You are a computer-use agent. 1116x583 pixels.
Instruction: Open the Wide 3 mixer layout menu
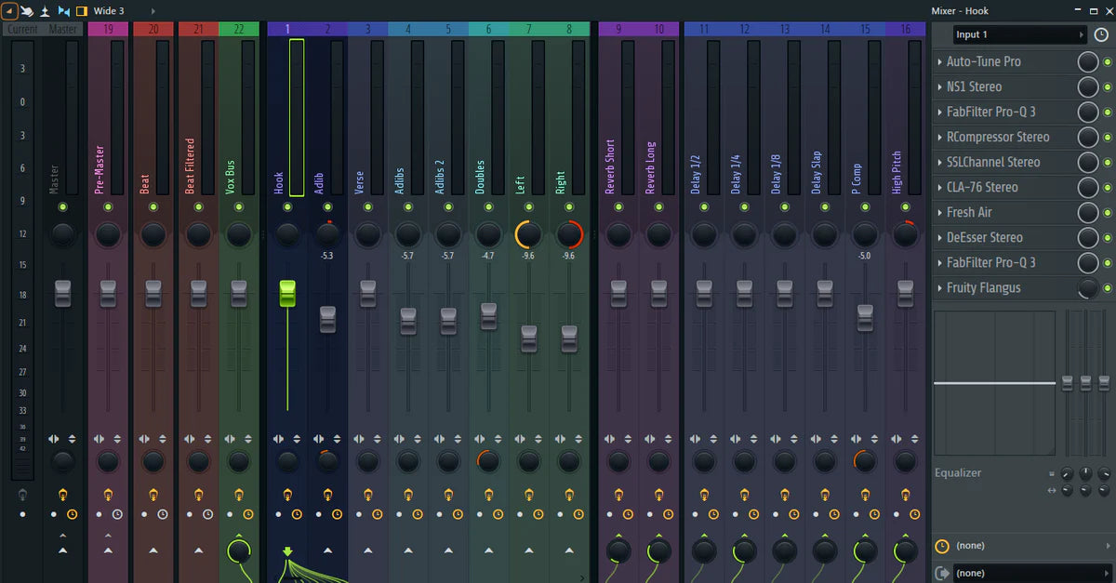tap(110, 10)
